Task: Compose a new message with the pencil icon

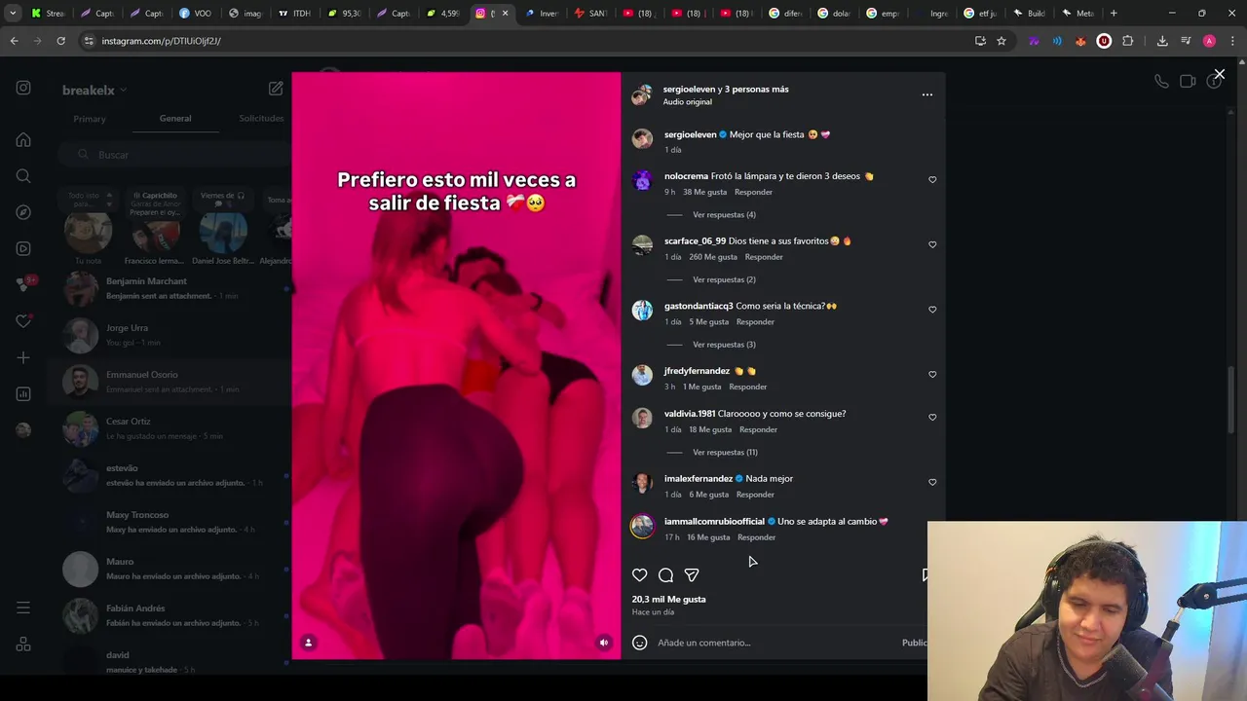Action: coord(276,89)
